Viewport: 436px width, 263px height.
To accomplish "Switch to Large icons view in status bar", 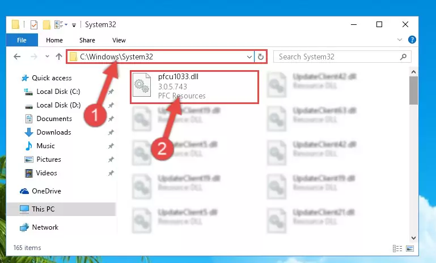I will coord(410,248).
